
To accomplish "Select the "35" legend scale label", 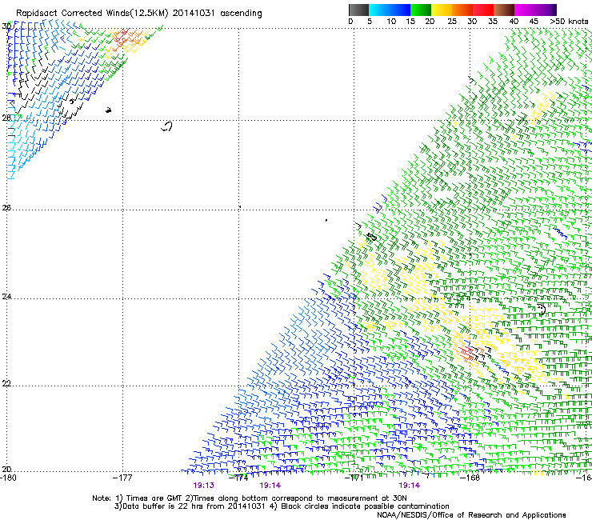I will click(493, 22).
